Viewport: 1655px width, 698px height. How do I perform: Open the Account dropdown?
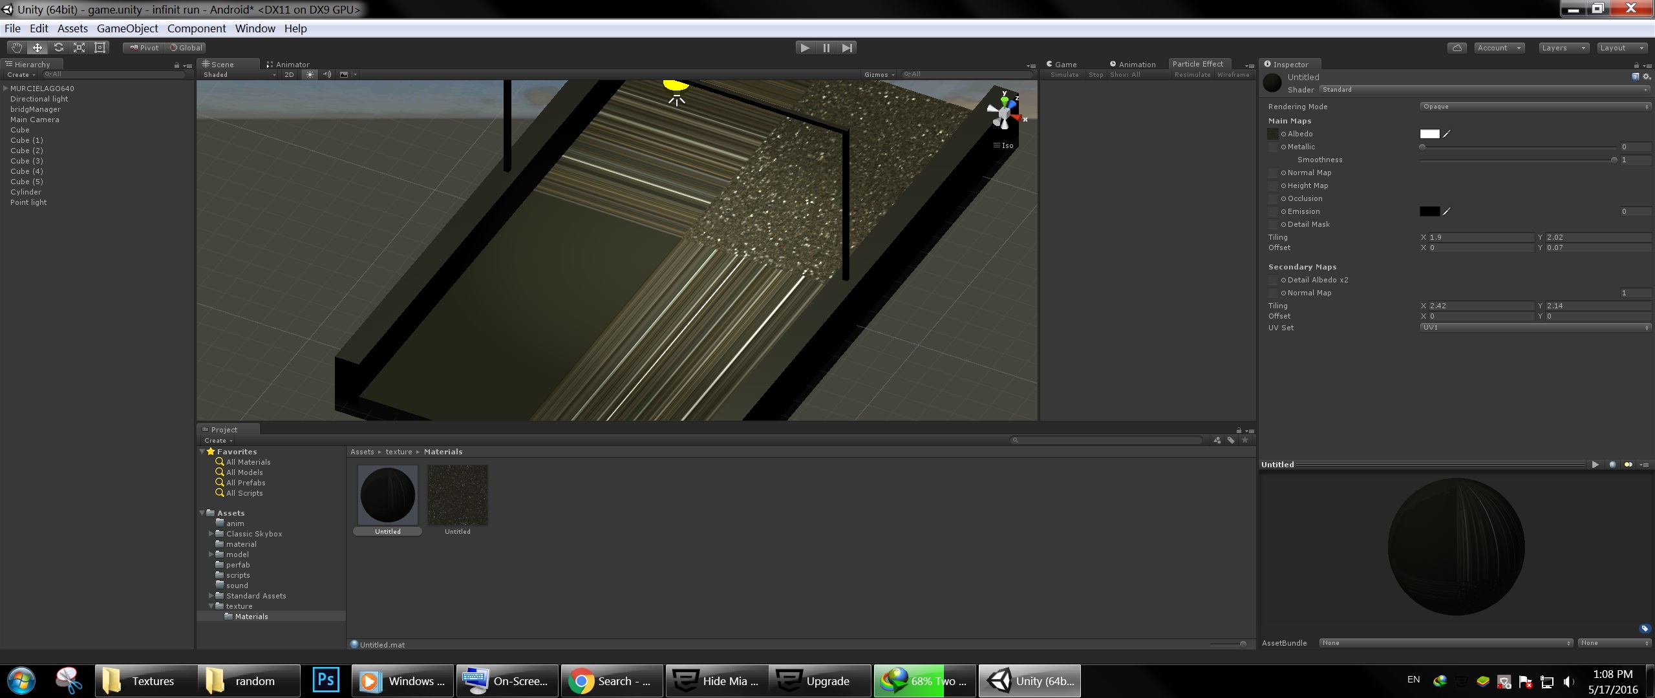click(1500, 48)
